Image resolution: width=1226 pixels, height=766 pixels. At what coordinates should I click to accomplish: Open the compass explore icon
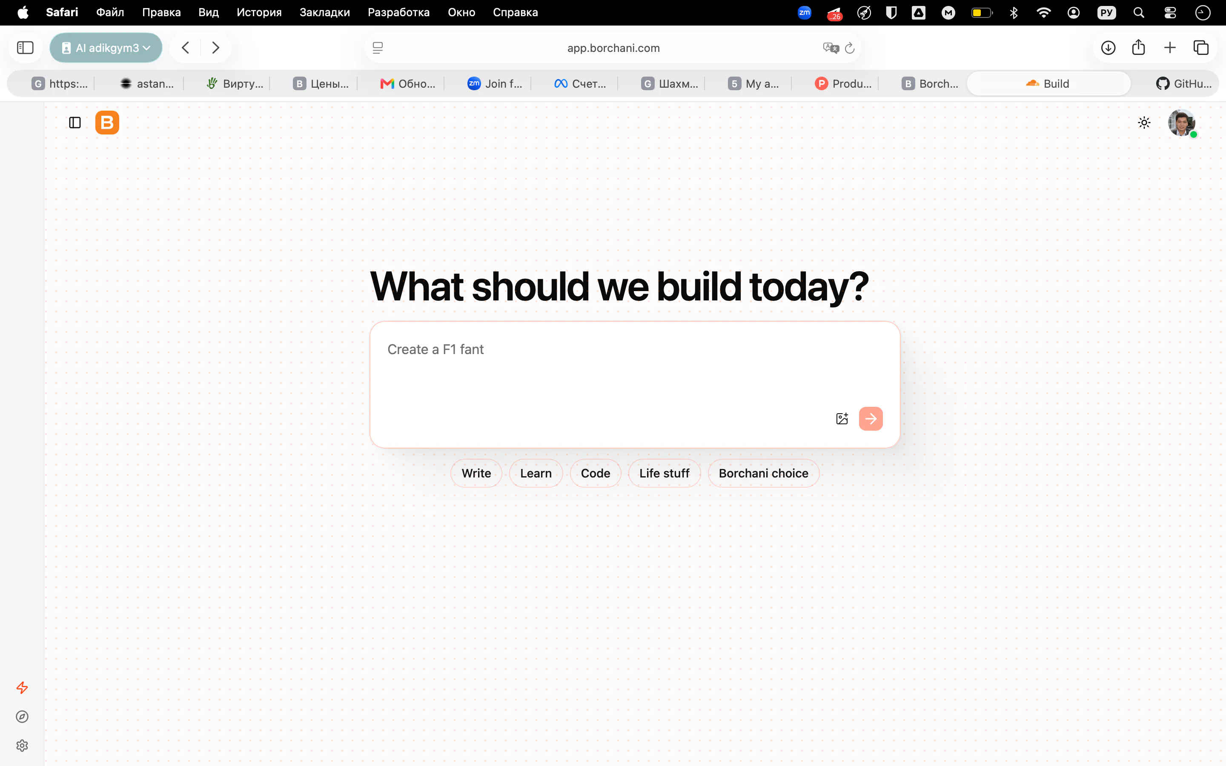22,716
